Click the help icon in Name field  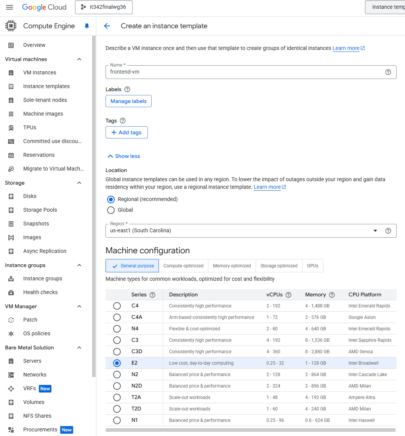pos(388,72)
